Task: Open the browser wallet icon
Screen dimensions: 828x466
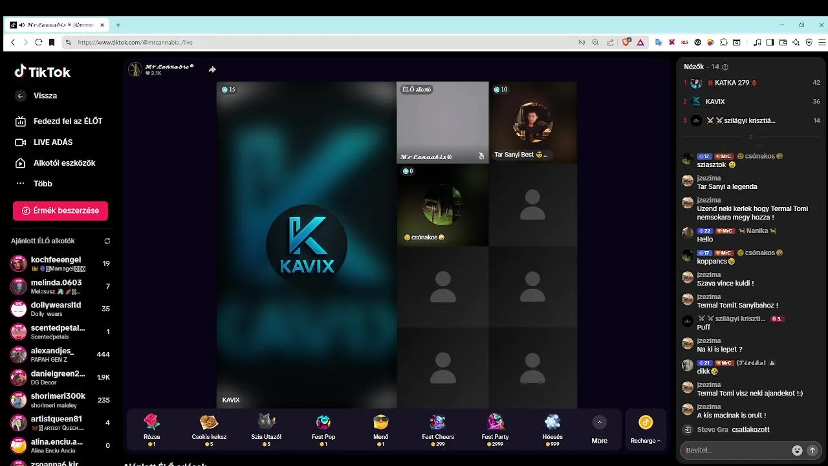Action: tap(783, 42)
